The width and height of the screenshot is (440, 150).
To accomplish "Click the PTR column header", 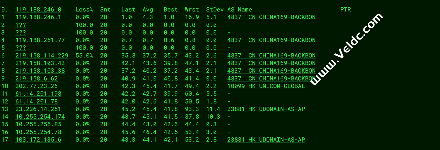I will pyautogui.click(x=346, y=10).
